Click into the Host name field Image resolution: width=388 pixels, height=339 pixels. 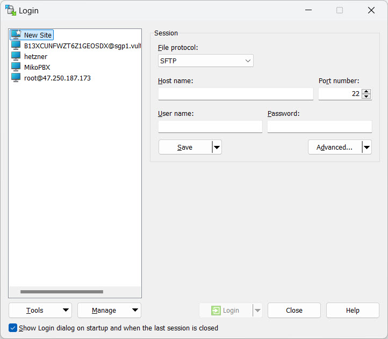[x=235, y=94]
